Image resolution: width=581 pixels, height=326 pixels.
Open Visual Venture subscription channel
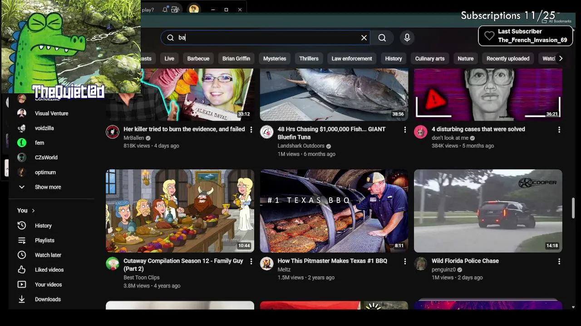click(52, 113)
